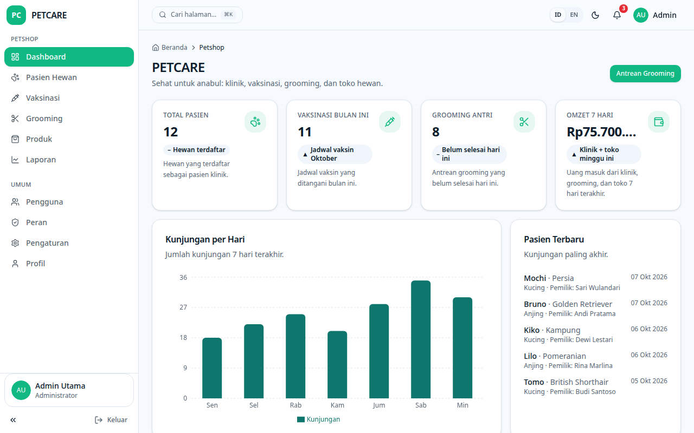
Task: Click the person icon beside Profil
Action: [15, 264]
